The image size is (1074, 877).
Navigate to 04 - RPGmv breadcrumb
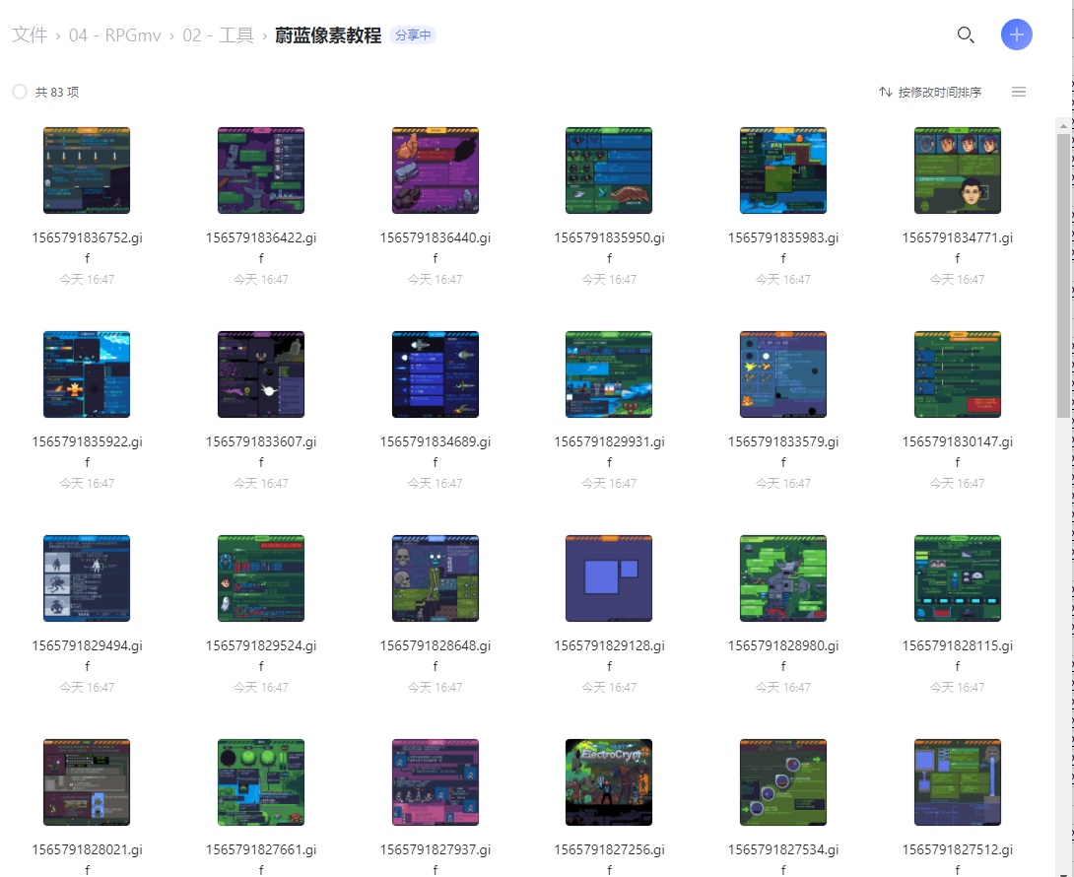click(114, 34)
